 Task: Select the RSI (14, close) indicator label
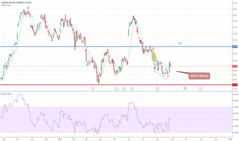(6, 94)
